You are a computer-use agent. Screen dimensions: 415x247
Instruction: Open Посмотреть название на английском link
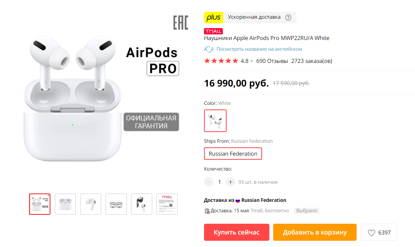[x=259, y=49]
